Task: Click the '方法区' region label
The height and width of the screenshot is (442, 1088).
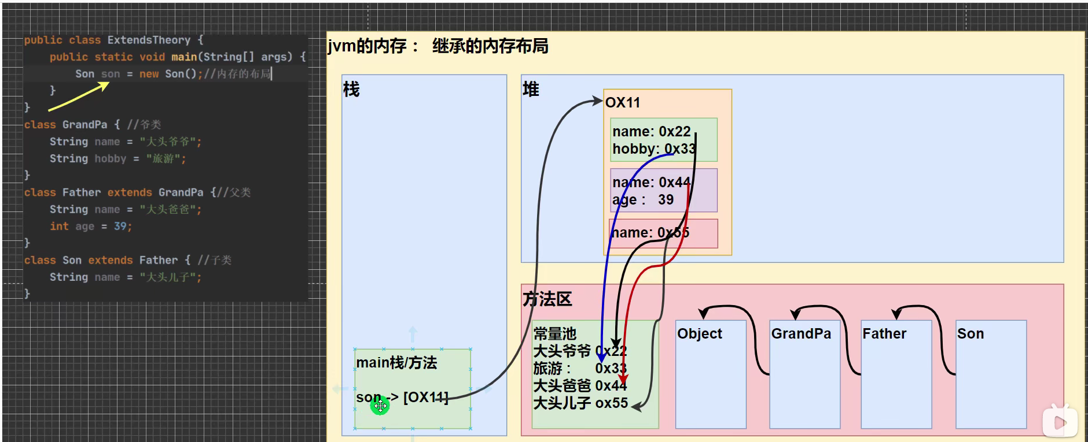Action: pyautogui.click(x=547, y=299)
